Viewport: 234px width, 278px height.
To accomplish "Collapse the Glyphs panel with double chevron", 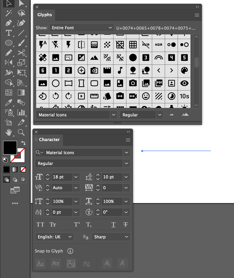I will coord(197,7).
